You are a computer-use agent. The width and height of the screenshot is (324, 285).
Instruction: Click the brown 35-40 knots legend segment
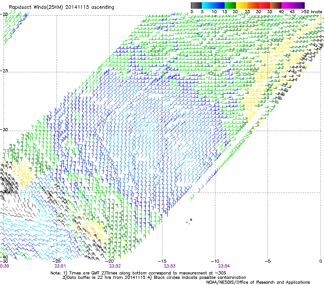click(276, 5)
